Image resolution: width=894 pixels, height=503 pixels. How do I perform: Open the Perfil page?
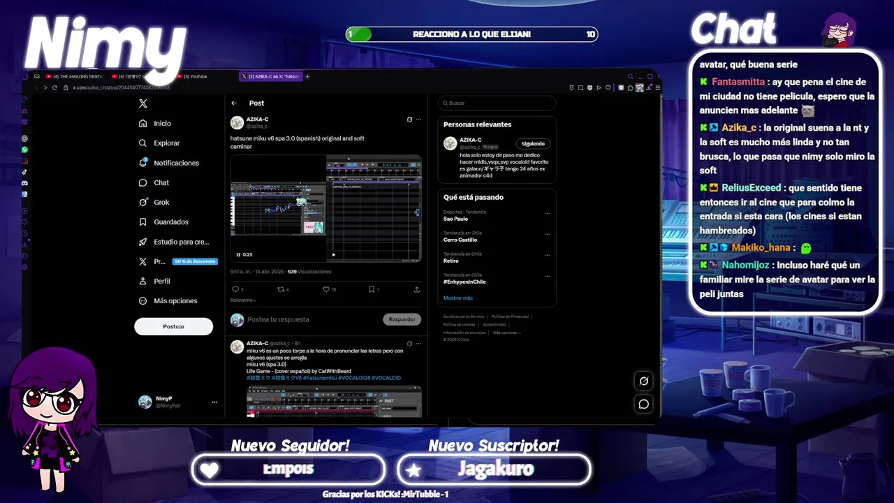coord(155,281)
